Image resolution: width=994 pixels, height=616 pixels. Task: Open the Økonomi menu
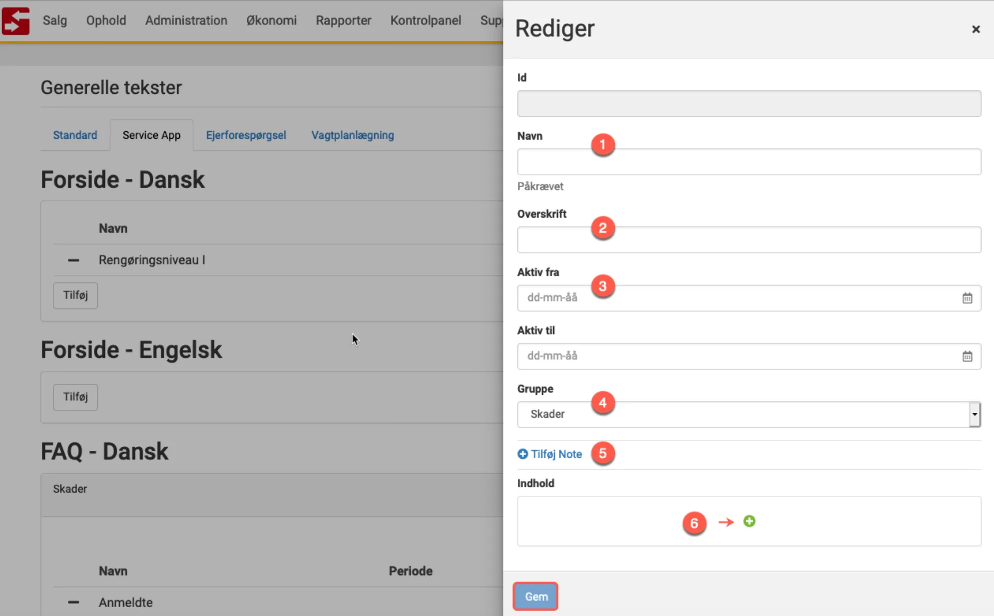point(271,20)
